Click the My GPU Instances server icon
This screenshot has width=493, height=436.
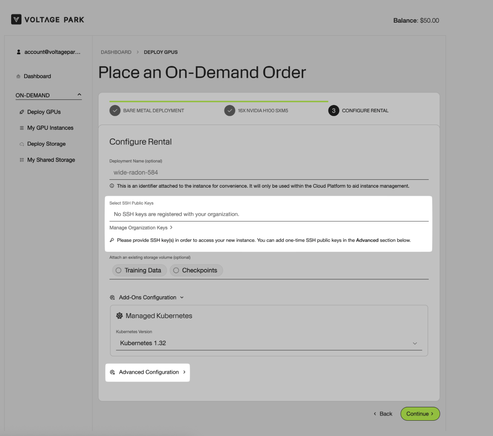pos(22,128)
